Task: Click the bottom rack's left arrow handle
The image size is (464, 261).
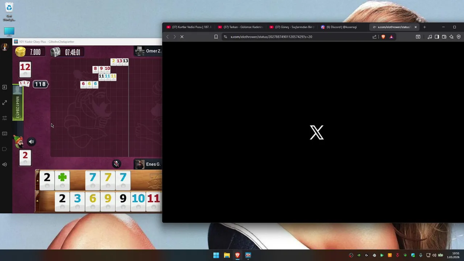Action: 37,201
